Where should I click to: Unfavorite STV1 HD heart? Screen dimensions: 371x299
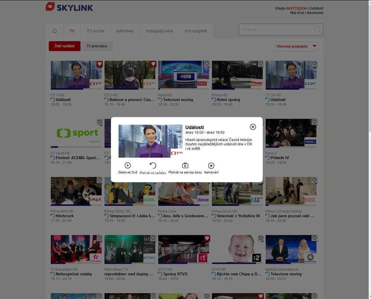(x=207, y=238)
